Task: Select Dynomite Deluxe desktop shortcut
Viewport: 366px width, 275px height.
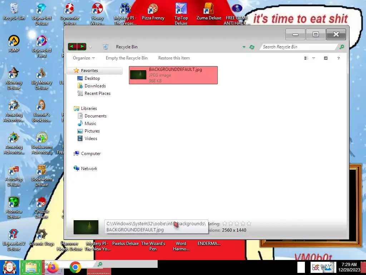Action: tap(70, 14)
